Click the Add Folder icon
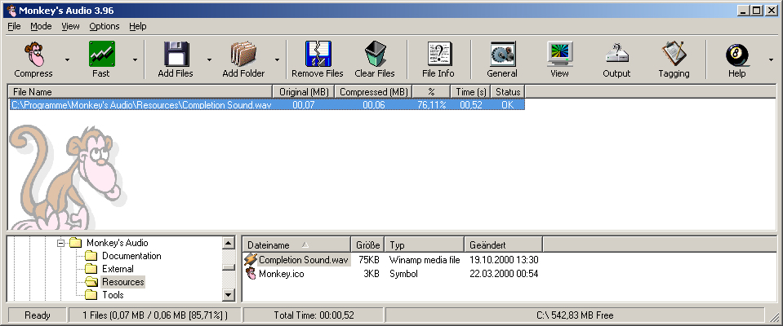Screen dimensions: 783x326 pos(243,55)
